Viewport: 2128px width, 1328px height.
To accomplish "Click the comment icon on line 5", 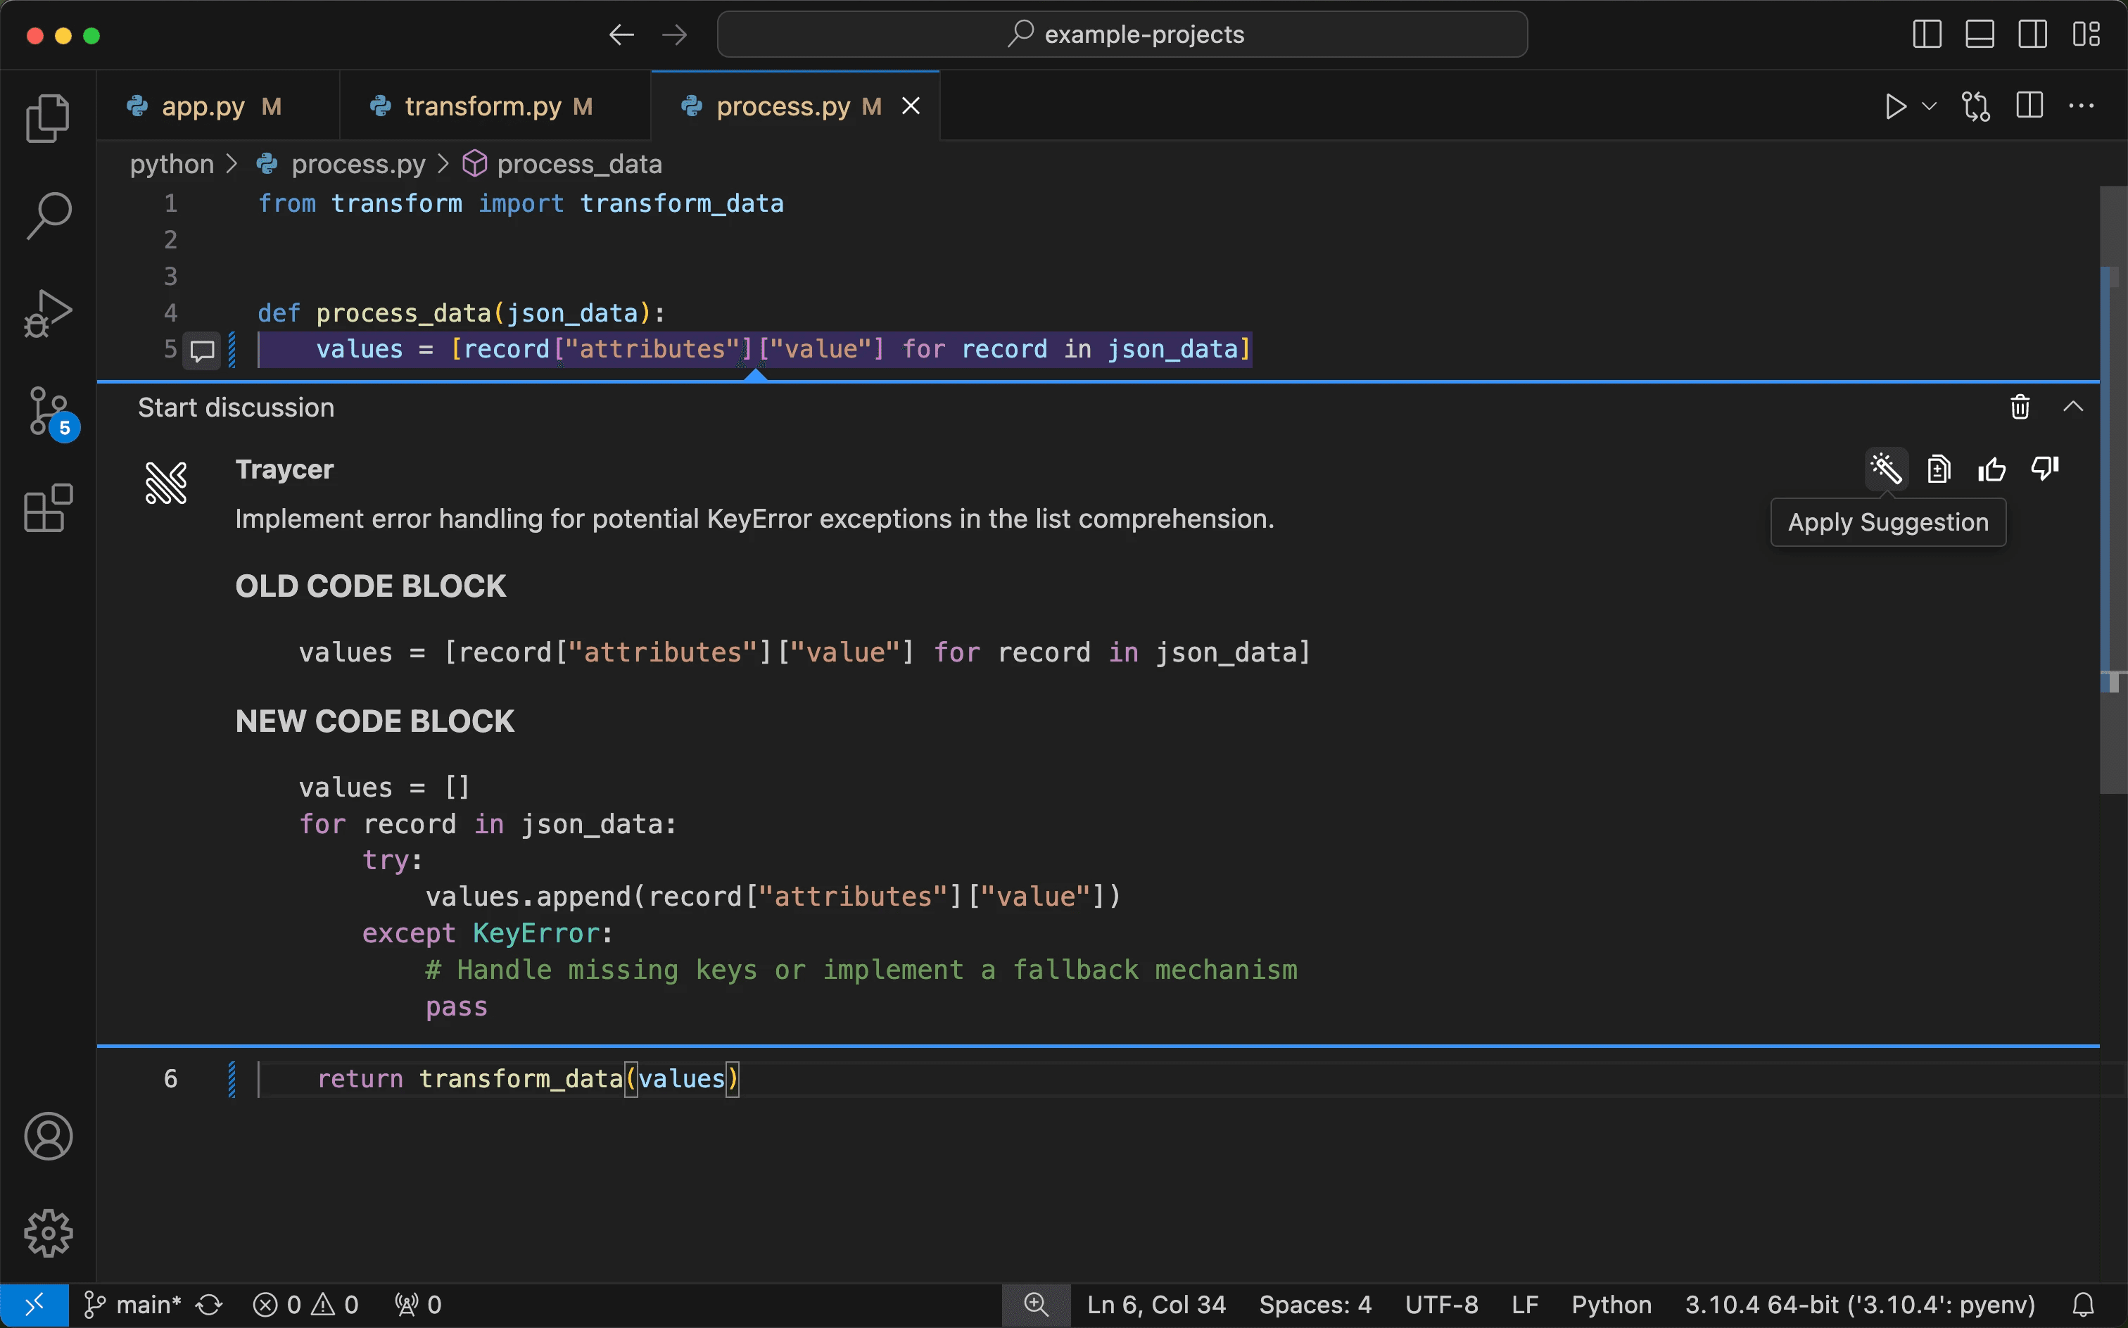I will 203,350.
